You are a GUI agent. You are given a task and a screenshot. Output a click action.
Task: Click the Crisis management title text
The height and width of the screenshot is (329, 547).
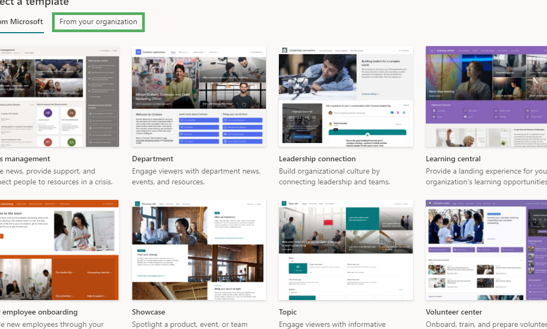(25, 159)
